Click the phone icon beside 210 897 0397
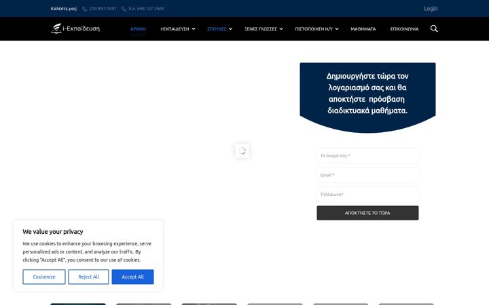Viewport: 489px width, 305px height. pos(84,9)
